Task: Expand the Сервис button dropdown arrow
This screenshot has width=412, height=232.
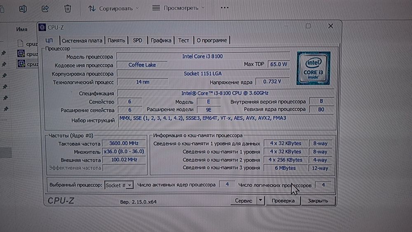Action: [260, 201]
